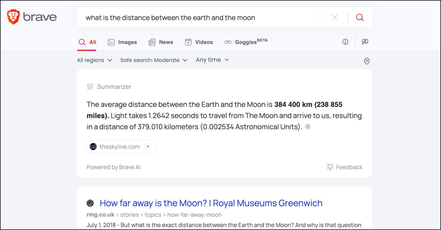Screen dimensions: 441x230
Task: Click the rmg.co.uk breadcrumb URL
Action: point(154,215)
